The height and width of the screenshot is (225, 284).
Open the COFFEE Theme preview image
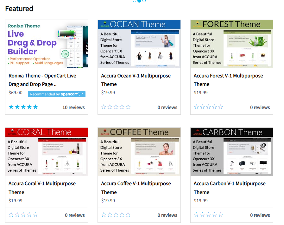pyautogui.click(x=139, y=152)
